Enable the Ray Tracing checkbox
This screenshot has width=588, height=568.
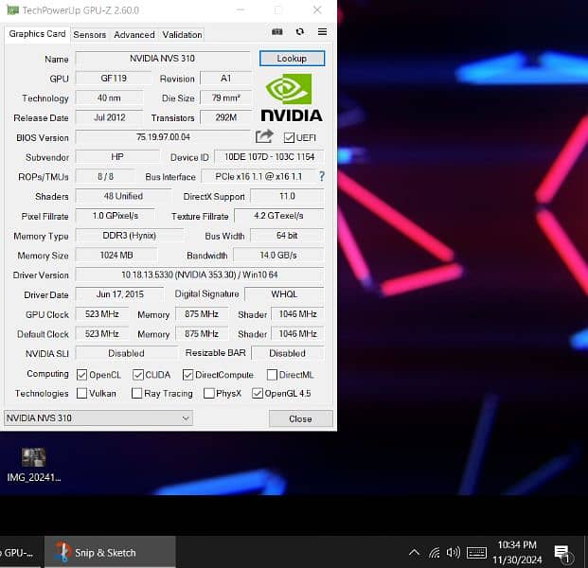coord(137,394)
